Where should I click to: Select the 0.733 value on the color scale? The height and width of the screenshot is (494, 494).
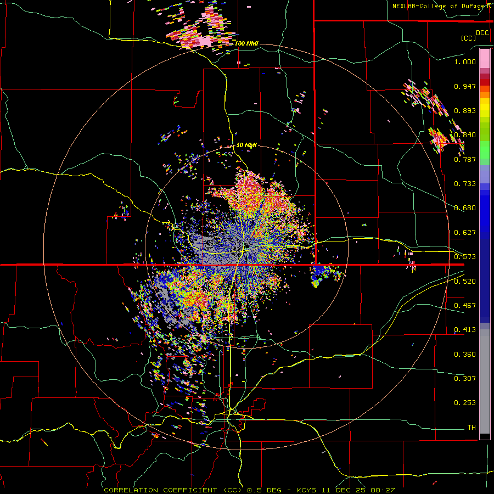465,183
